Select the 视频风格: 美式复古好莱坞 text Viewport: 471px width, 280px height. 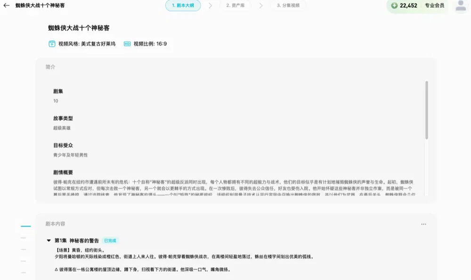pos(87,44)
